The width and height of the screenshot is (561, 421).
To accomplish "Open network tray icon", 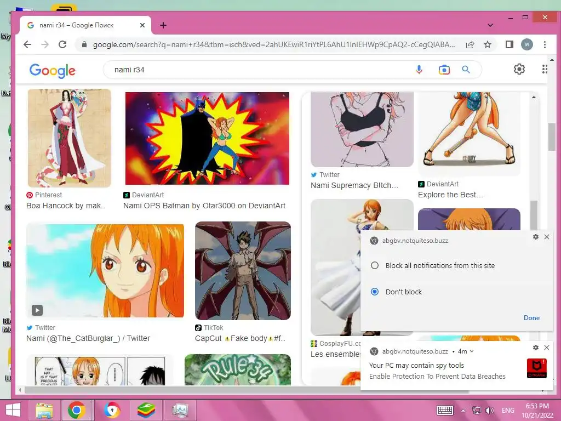I will point(476,410).
